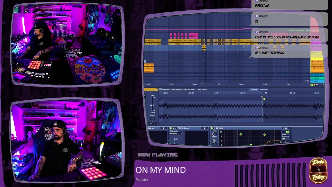
Task: Click the audio file icon before Michael Jordan Theme
Action: (x=160, y=89)
